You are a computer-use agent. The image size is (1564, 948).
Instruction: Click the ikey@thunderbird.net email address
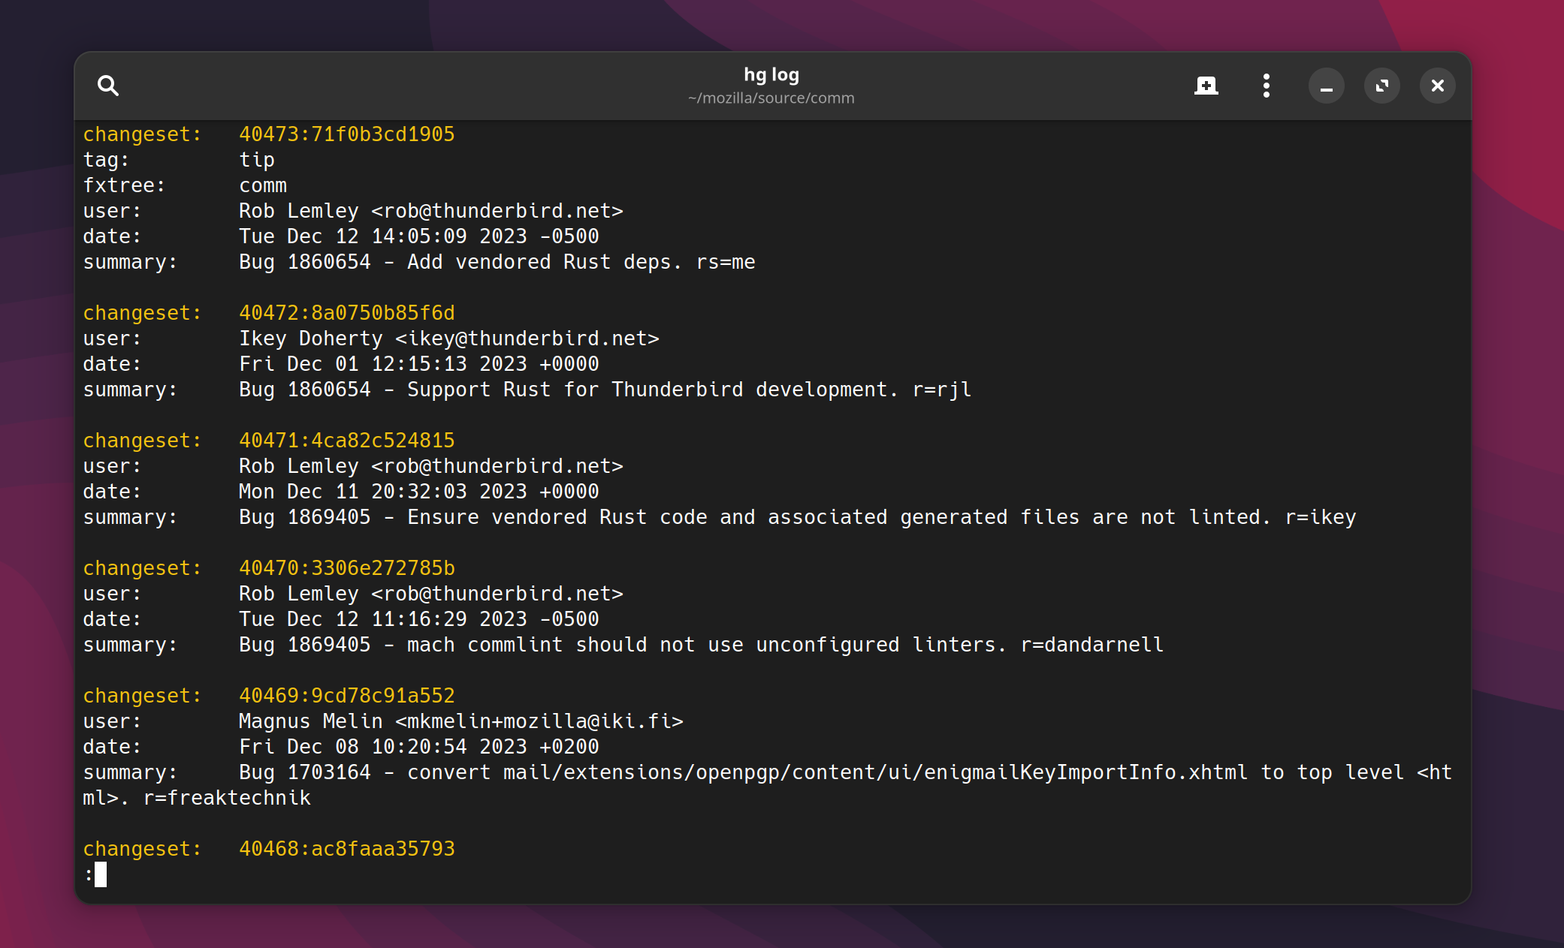tap(527, 339)
